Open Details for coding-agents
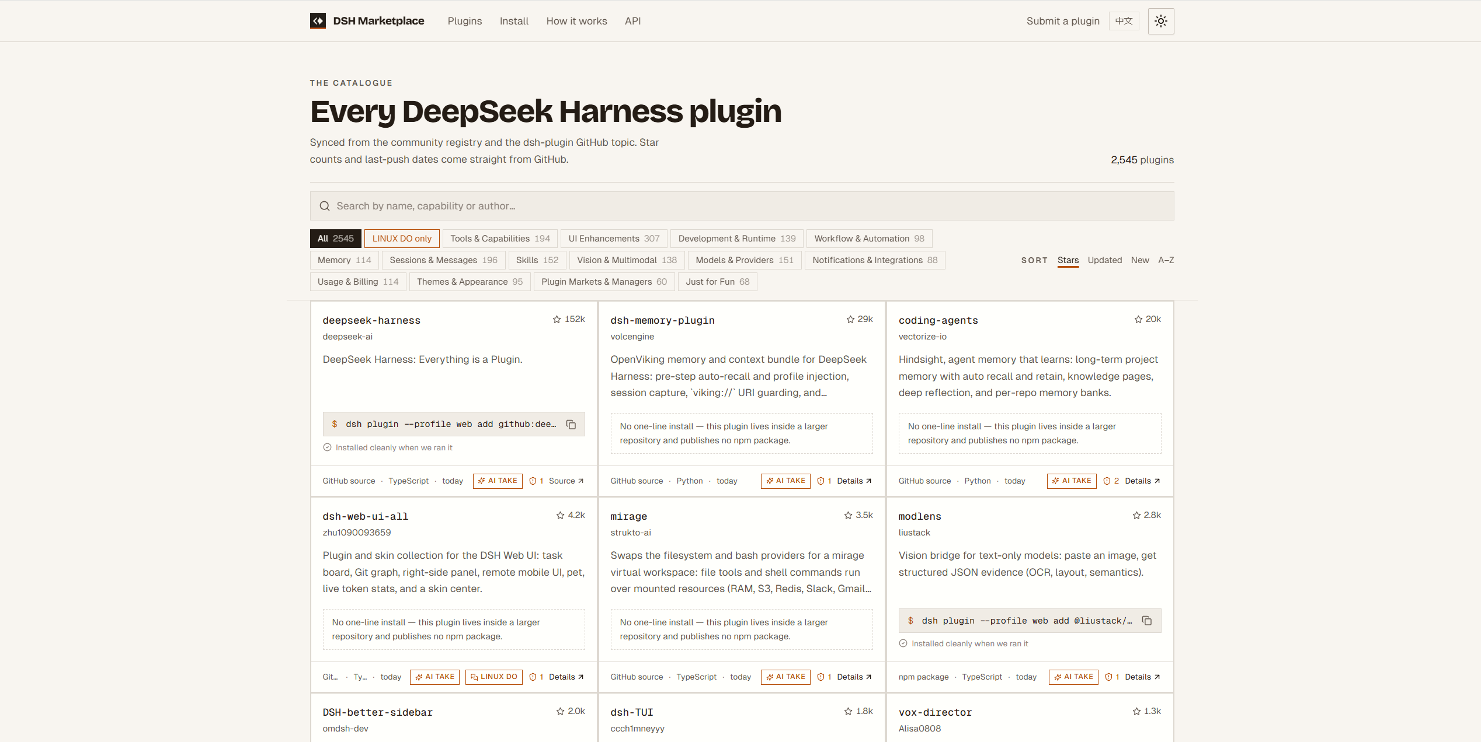The image size is (1481, 742). click(x=1142, y=481)
